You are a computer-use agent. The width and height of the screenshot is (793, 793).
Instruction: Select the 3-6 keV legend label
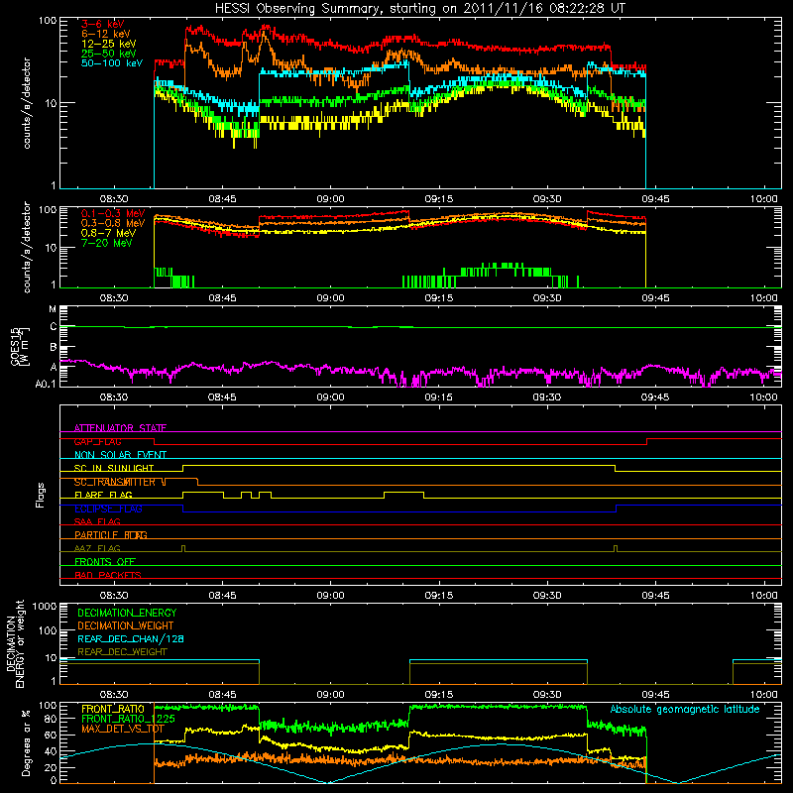[103, 24]
